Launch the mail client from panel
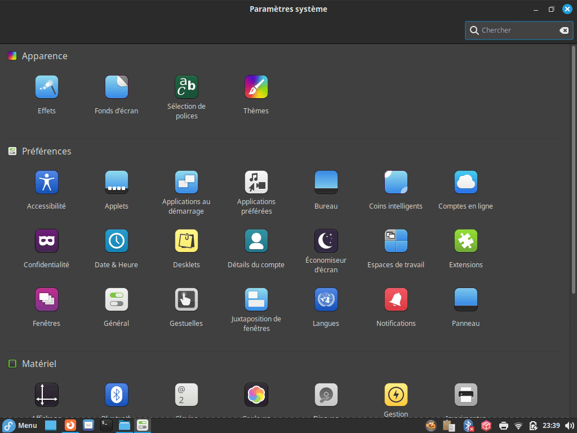Screen dimensions: 577x433 [88, 426]
